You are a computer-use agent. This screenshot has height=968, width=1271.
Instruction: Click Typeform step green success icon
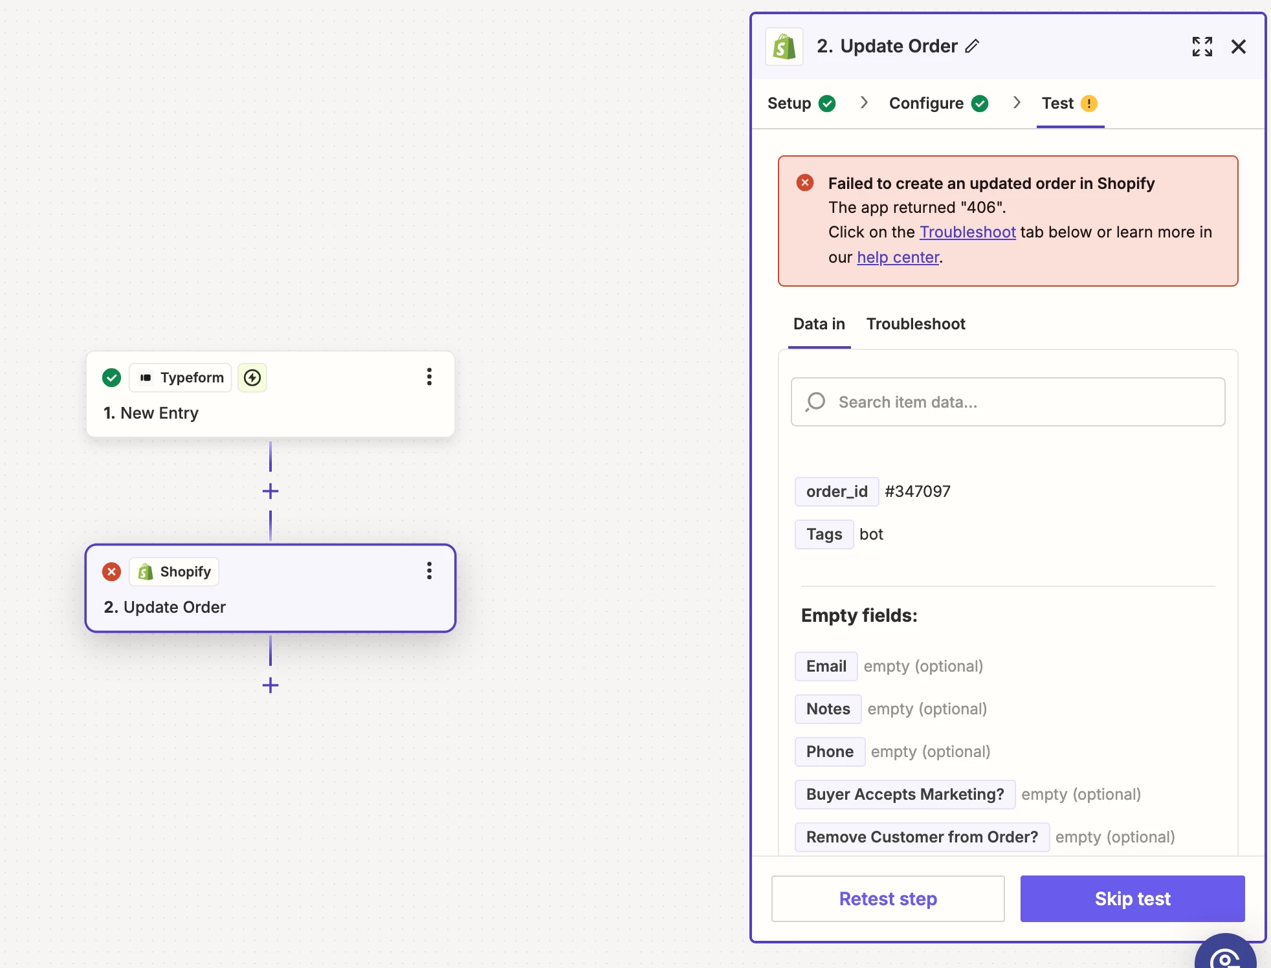point(111,378)
